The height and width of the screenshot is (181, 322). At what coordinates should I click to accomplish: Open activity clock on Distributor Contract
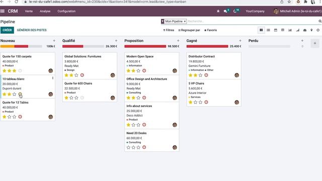point(206,75)
